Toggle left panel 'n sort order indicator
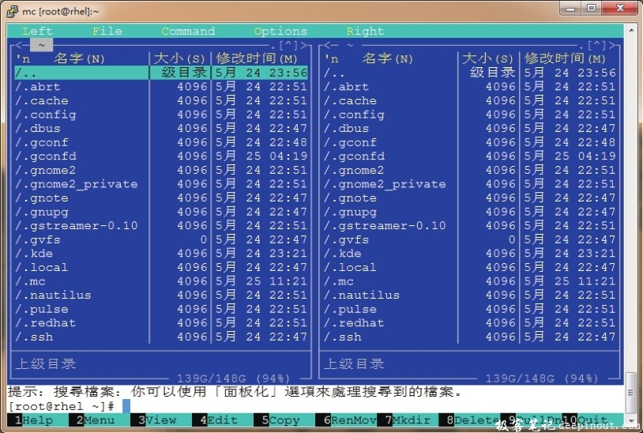The image size is (643, 433). click(23, 59)
